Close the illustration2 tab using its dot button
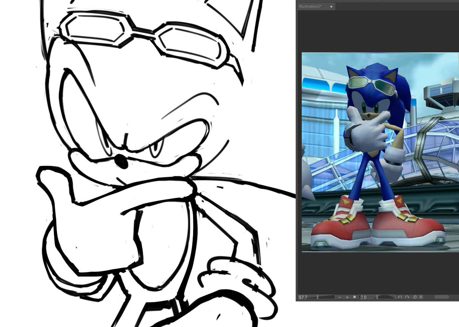Screen dimensions: 459x327 [331, 6]
